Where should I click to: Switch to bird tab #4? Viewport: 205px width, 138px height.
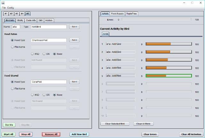coord(22,13)
